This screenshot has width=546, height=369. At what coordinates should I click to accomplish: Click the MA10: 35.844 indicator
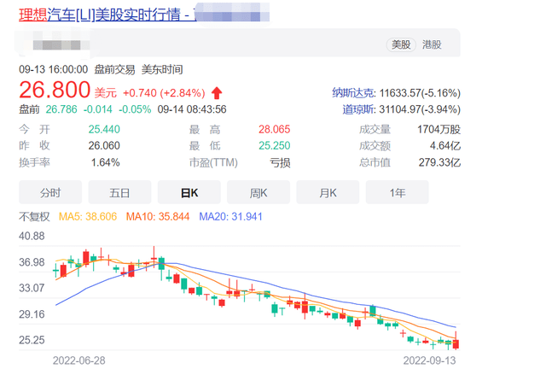[158, 217]
